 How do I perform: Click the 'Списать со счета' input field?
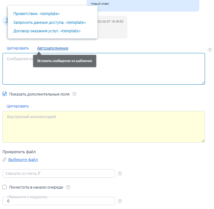59,174
